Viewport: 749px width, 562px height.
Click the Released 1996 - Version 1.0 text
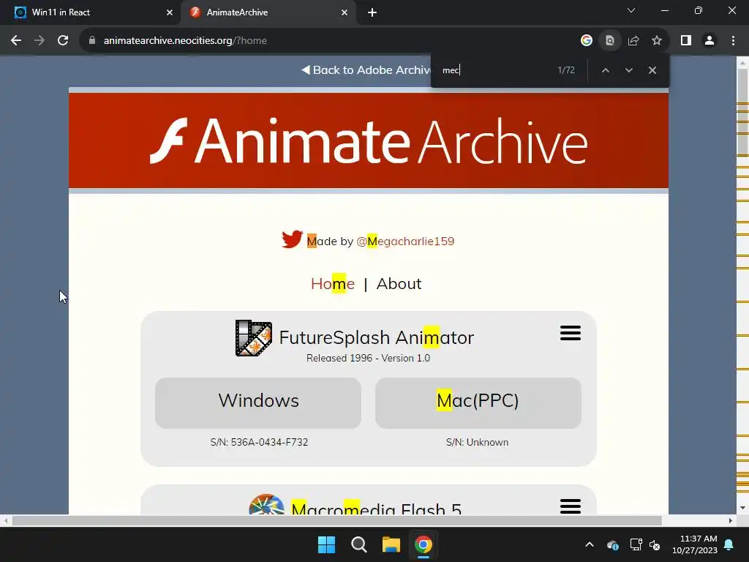tap(369, 359)
